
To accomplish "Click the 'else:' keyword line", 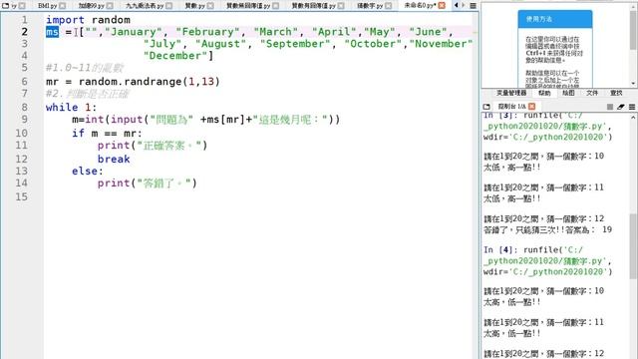I will point(88,171).
